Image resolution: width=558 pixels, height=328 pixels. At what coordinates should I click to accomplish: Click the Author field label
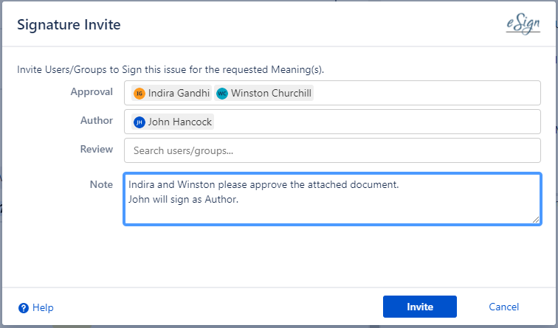click(97, 120)
